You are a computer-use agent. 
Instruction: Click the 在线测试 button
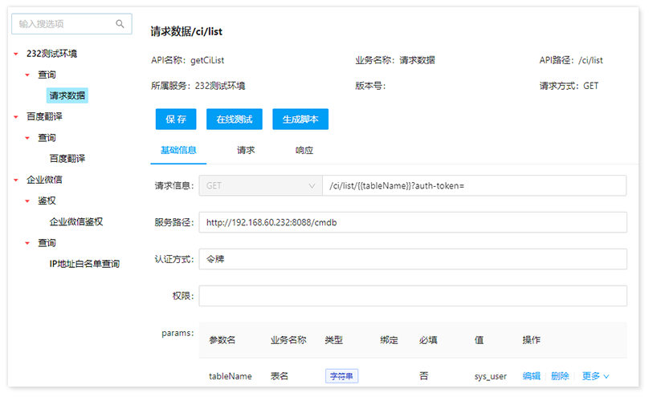pos(235,120)
